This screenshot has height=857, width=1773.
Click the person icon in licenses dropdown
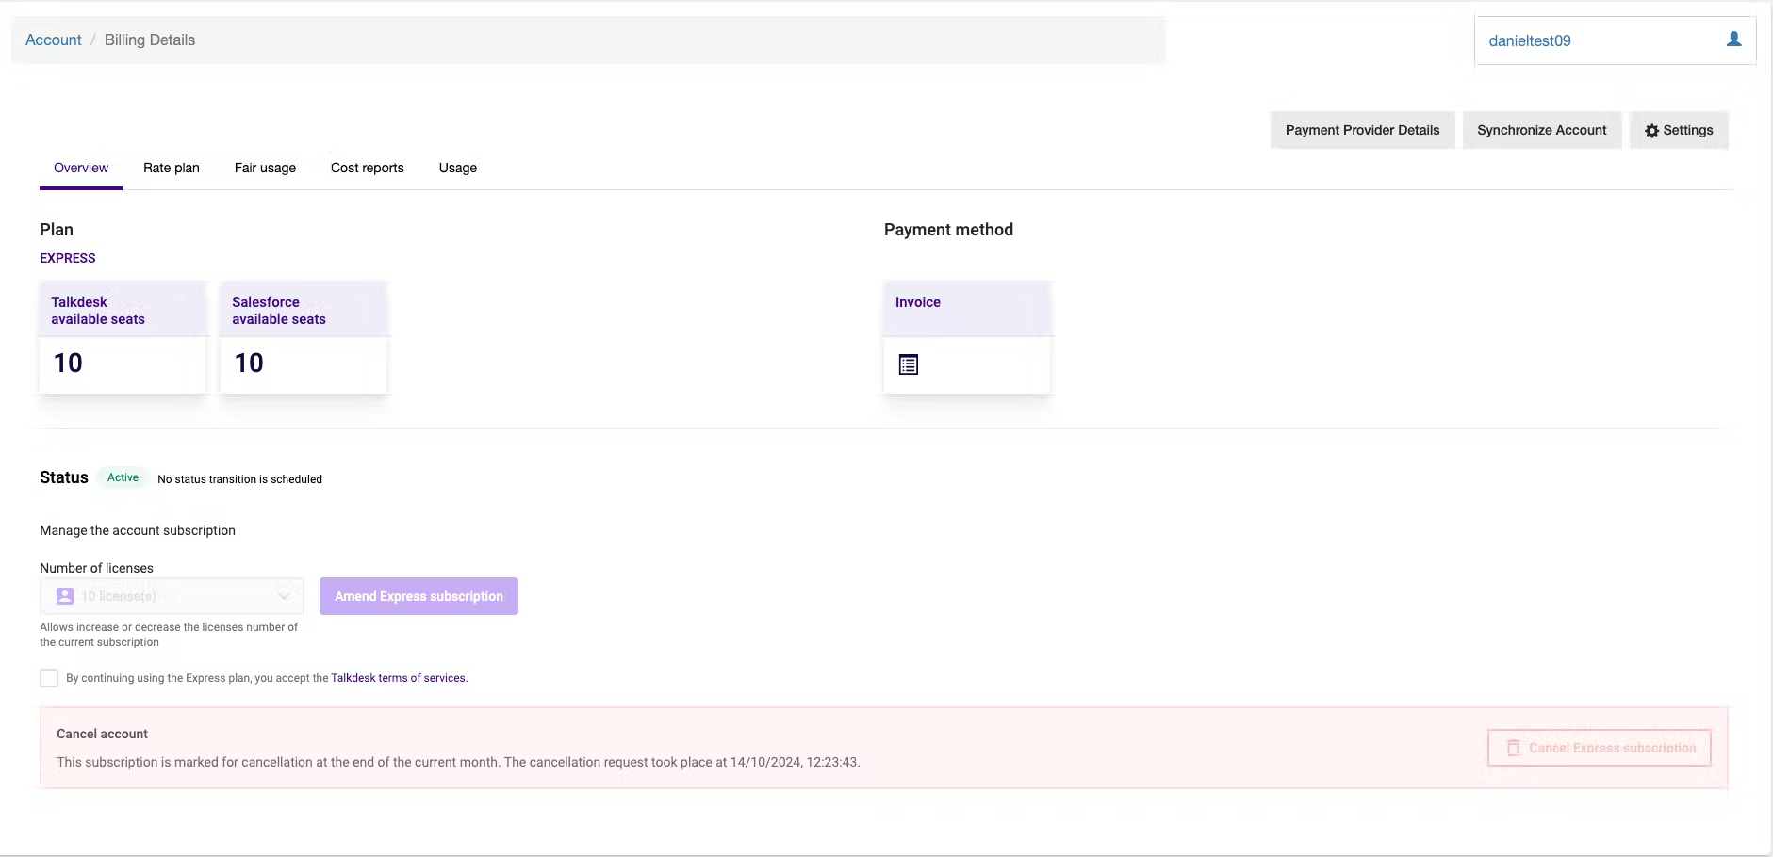point(65,596)
